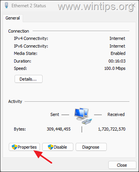Disable the Ethernet 2 adapter

(x=58, y=147)
